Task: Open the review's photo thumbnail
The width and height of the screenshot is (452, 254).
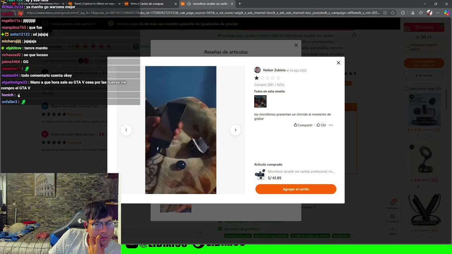Action: point(260,101)
